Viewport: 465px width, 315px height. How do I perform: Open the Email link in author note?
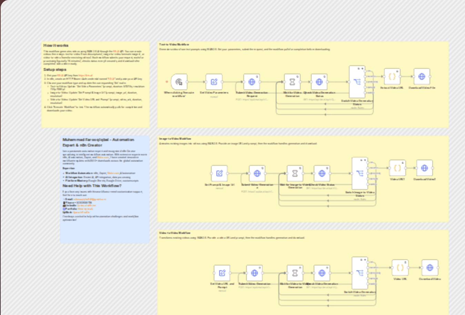[x=90, y=199]
